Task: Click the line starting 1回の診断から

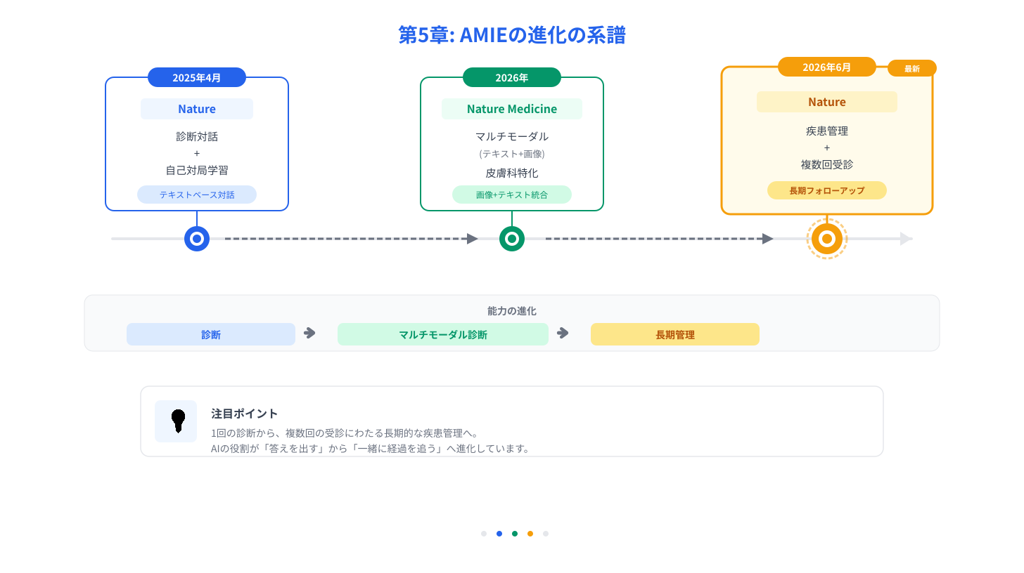Action: click(345, 433)
